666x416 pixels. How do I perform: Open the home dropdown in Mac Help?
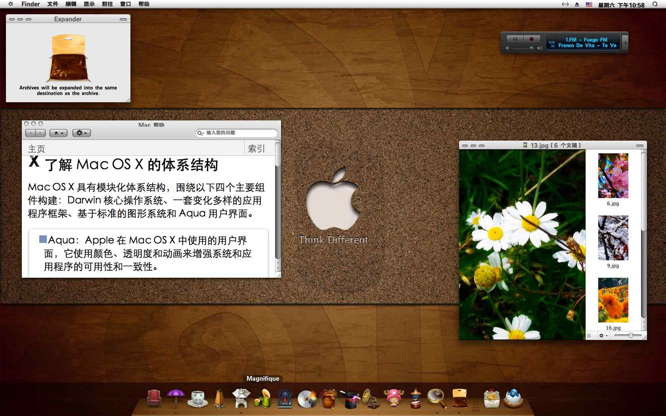tap(58, 133)
